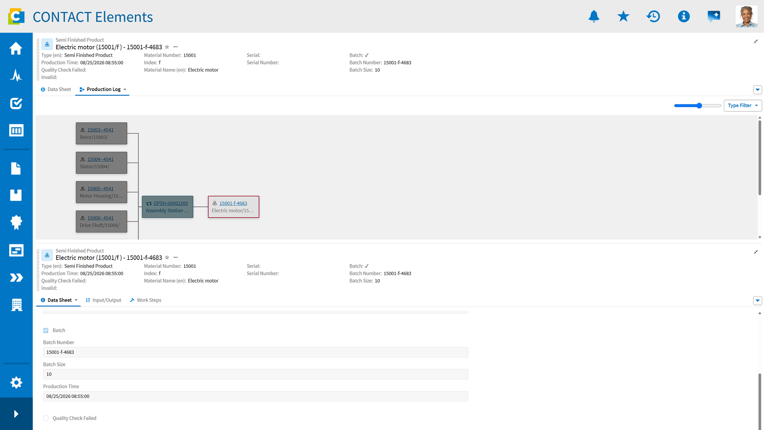
Task: Mark the top Electric motor as favorite
Action: (x=167, y=47)
